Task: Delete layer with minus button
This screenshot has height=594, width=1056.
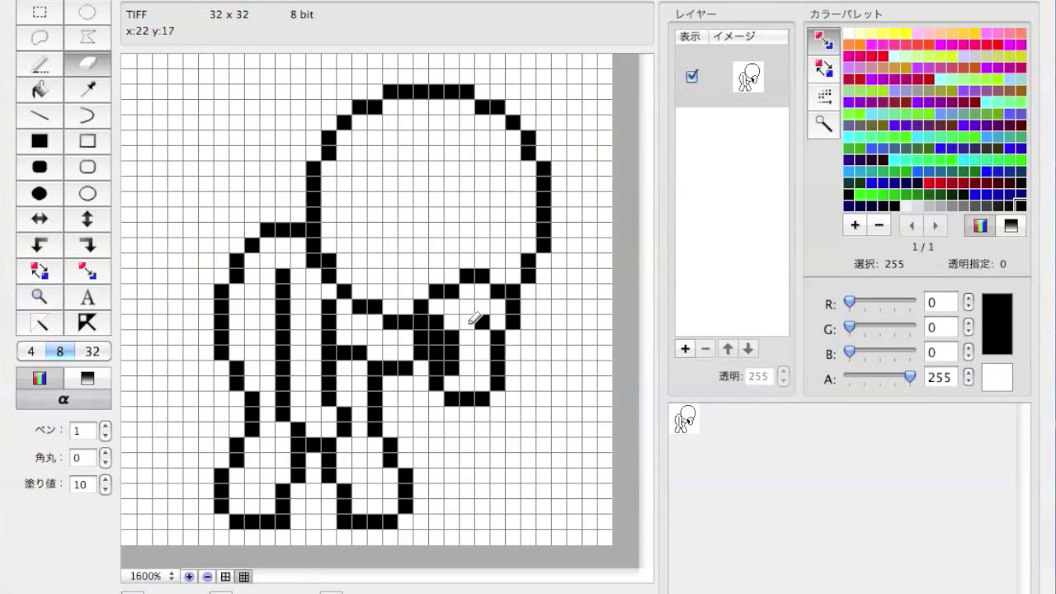Action: point(705,349)
